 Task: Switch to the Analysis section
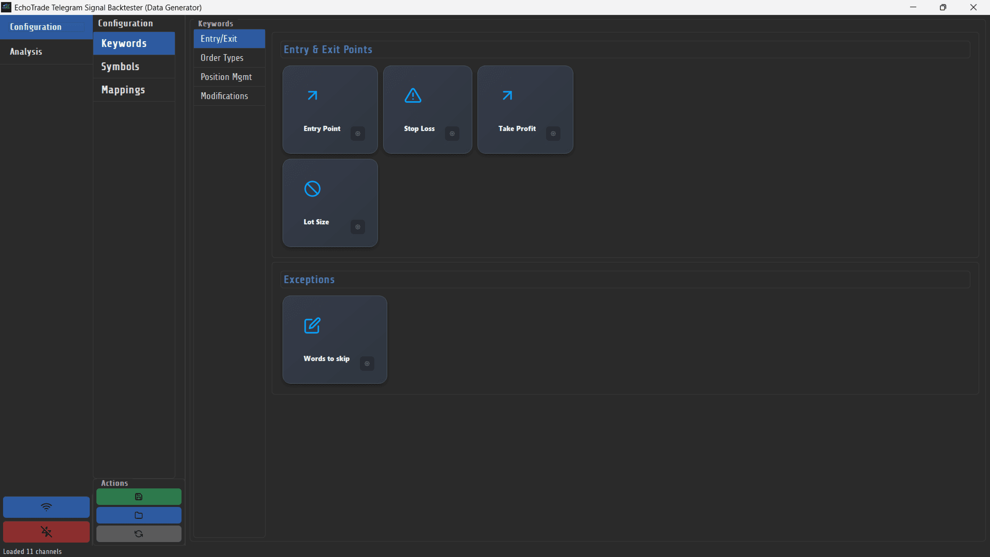pyautogui.click(x=46, y=52)
